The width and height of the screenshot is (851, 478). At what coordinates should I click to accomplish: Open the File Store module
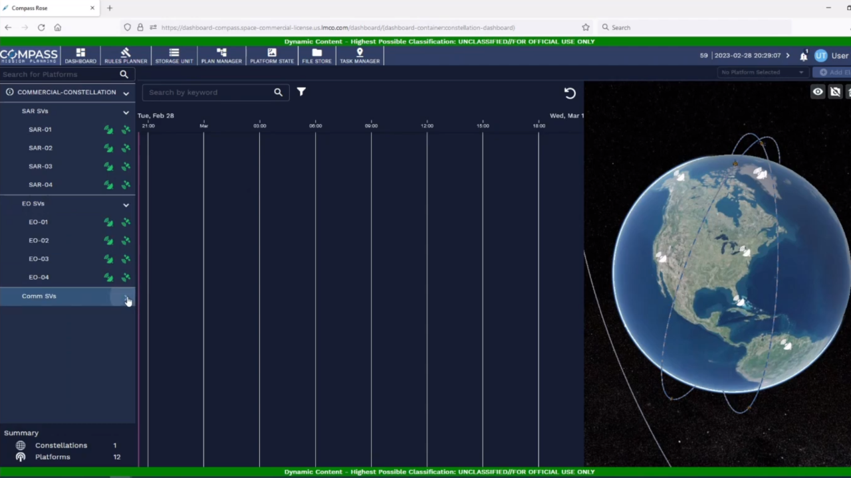coord(316,56)
